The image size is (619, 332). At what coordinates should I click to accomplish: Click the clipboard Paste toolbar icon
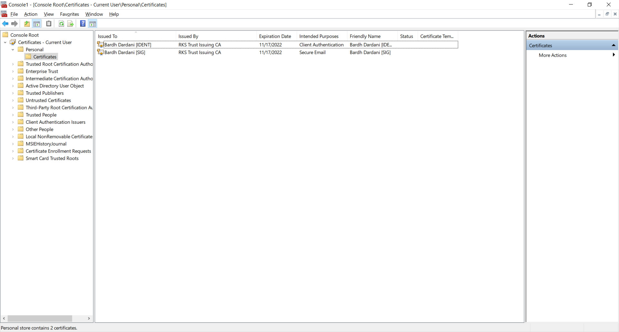pyautogui.click(x=49, y=24)
